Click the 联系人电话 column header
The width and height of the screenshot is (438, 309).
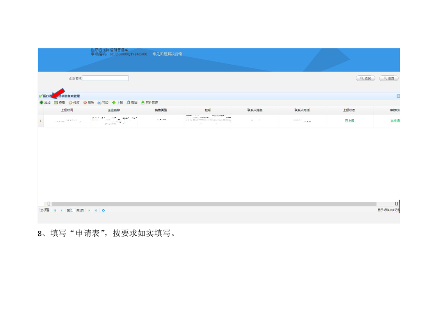(302, 110)
